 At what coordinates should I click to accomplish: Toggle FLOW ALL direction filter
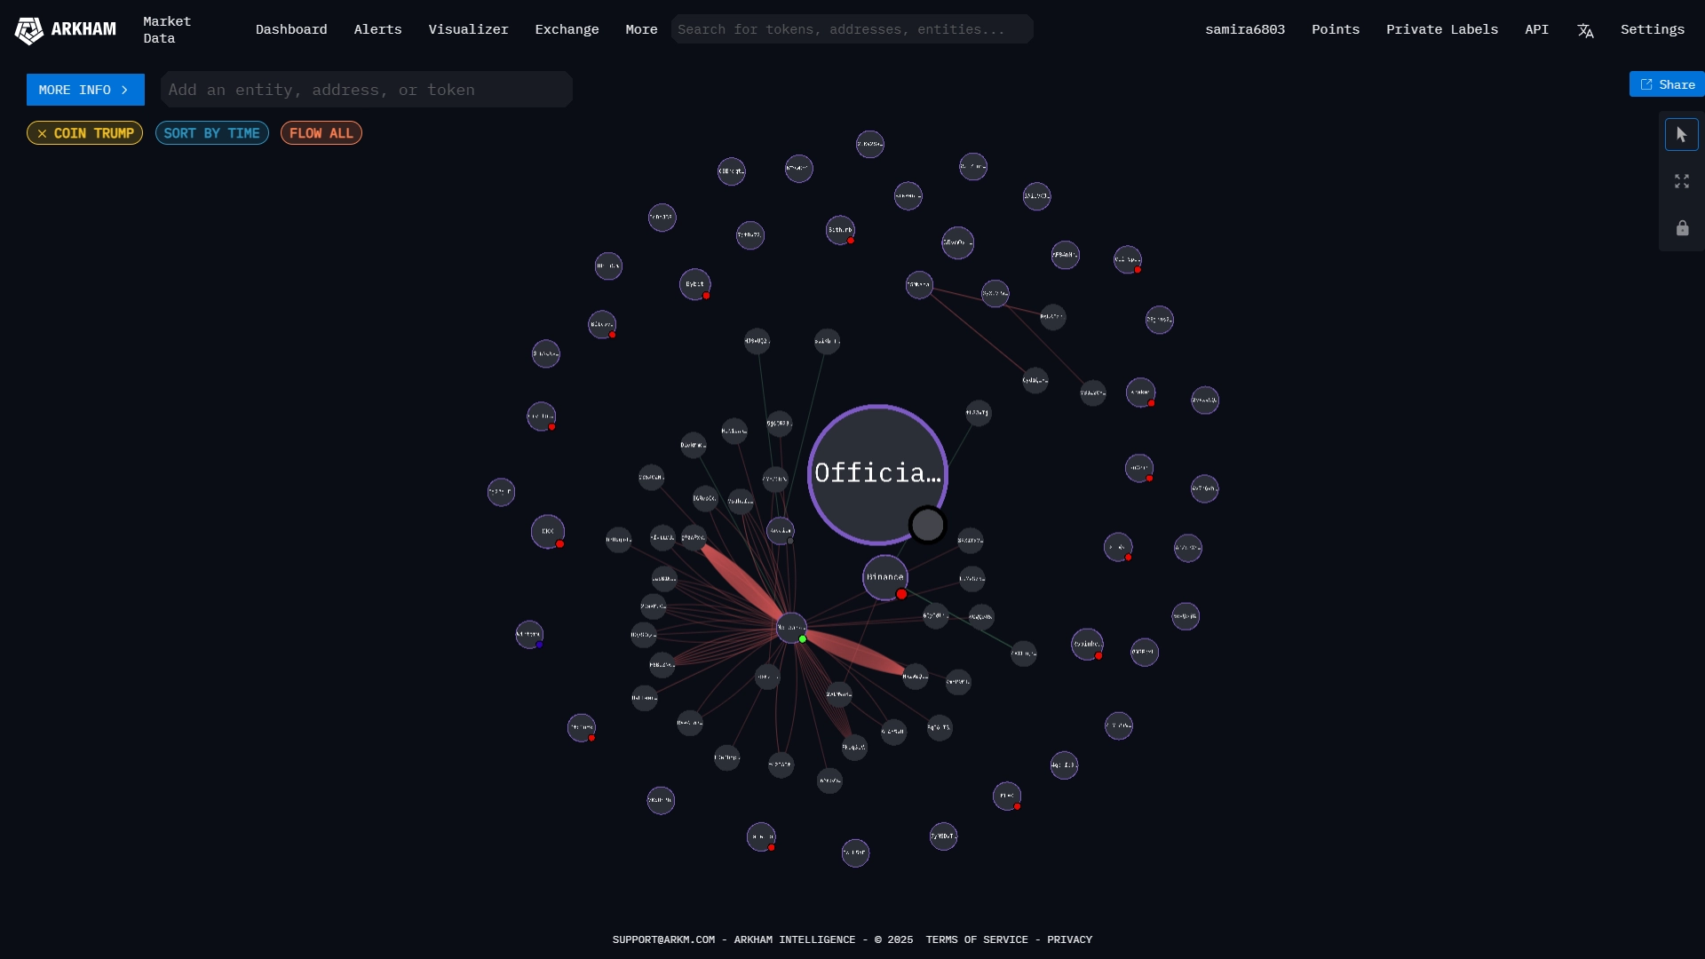point(321,132)
